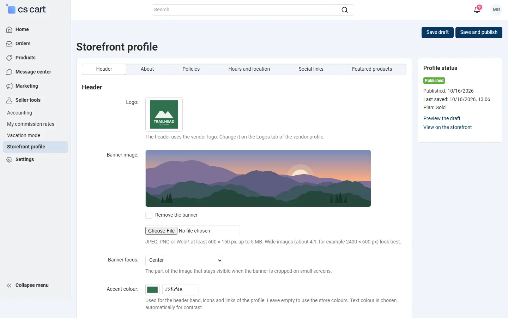
Task: Select the Social links tab
Action: pyautogui.click(x=311, y=69)
